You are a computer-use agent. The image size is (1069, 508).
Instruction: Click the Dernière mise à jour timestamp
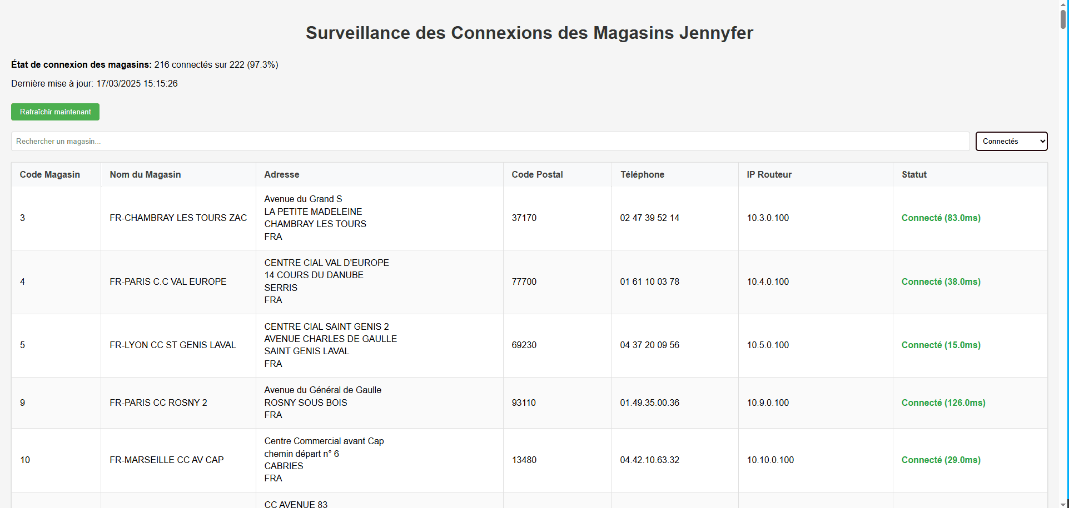(x=95, y=83)
